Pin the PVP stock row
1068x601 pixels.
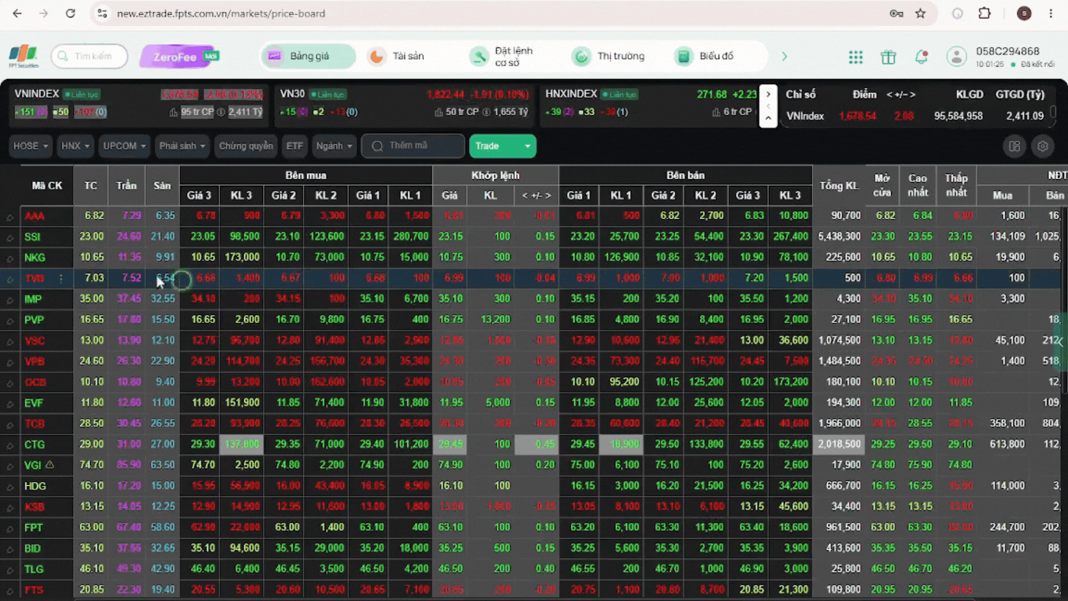click(9, 321)
